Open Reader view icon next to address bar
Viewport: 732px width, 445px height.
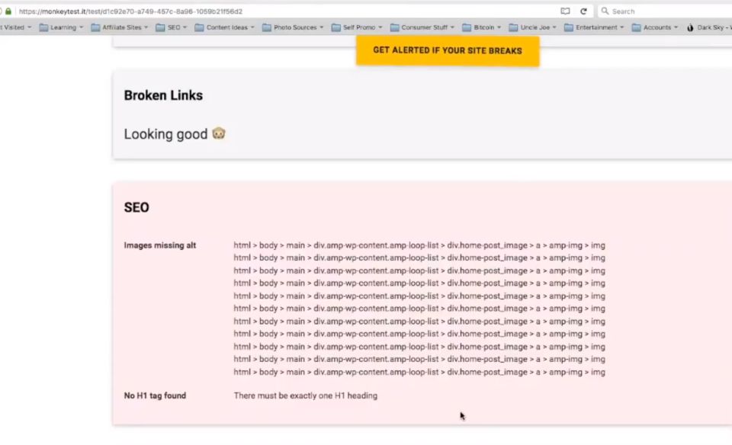click(x=565, y=11)
